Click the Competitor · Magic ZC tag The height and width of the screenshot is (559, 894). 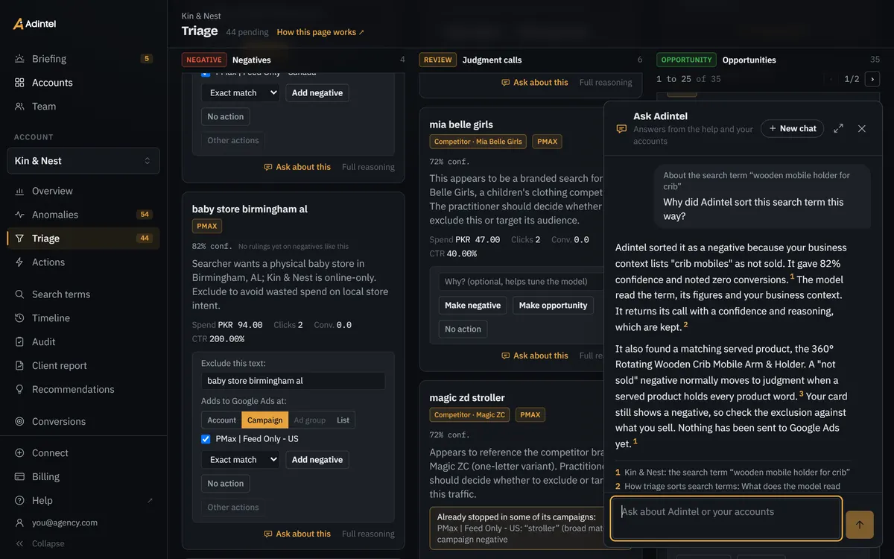[x=470, y=415]
